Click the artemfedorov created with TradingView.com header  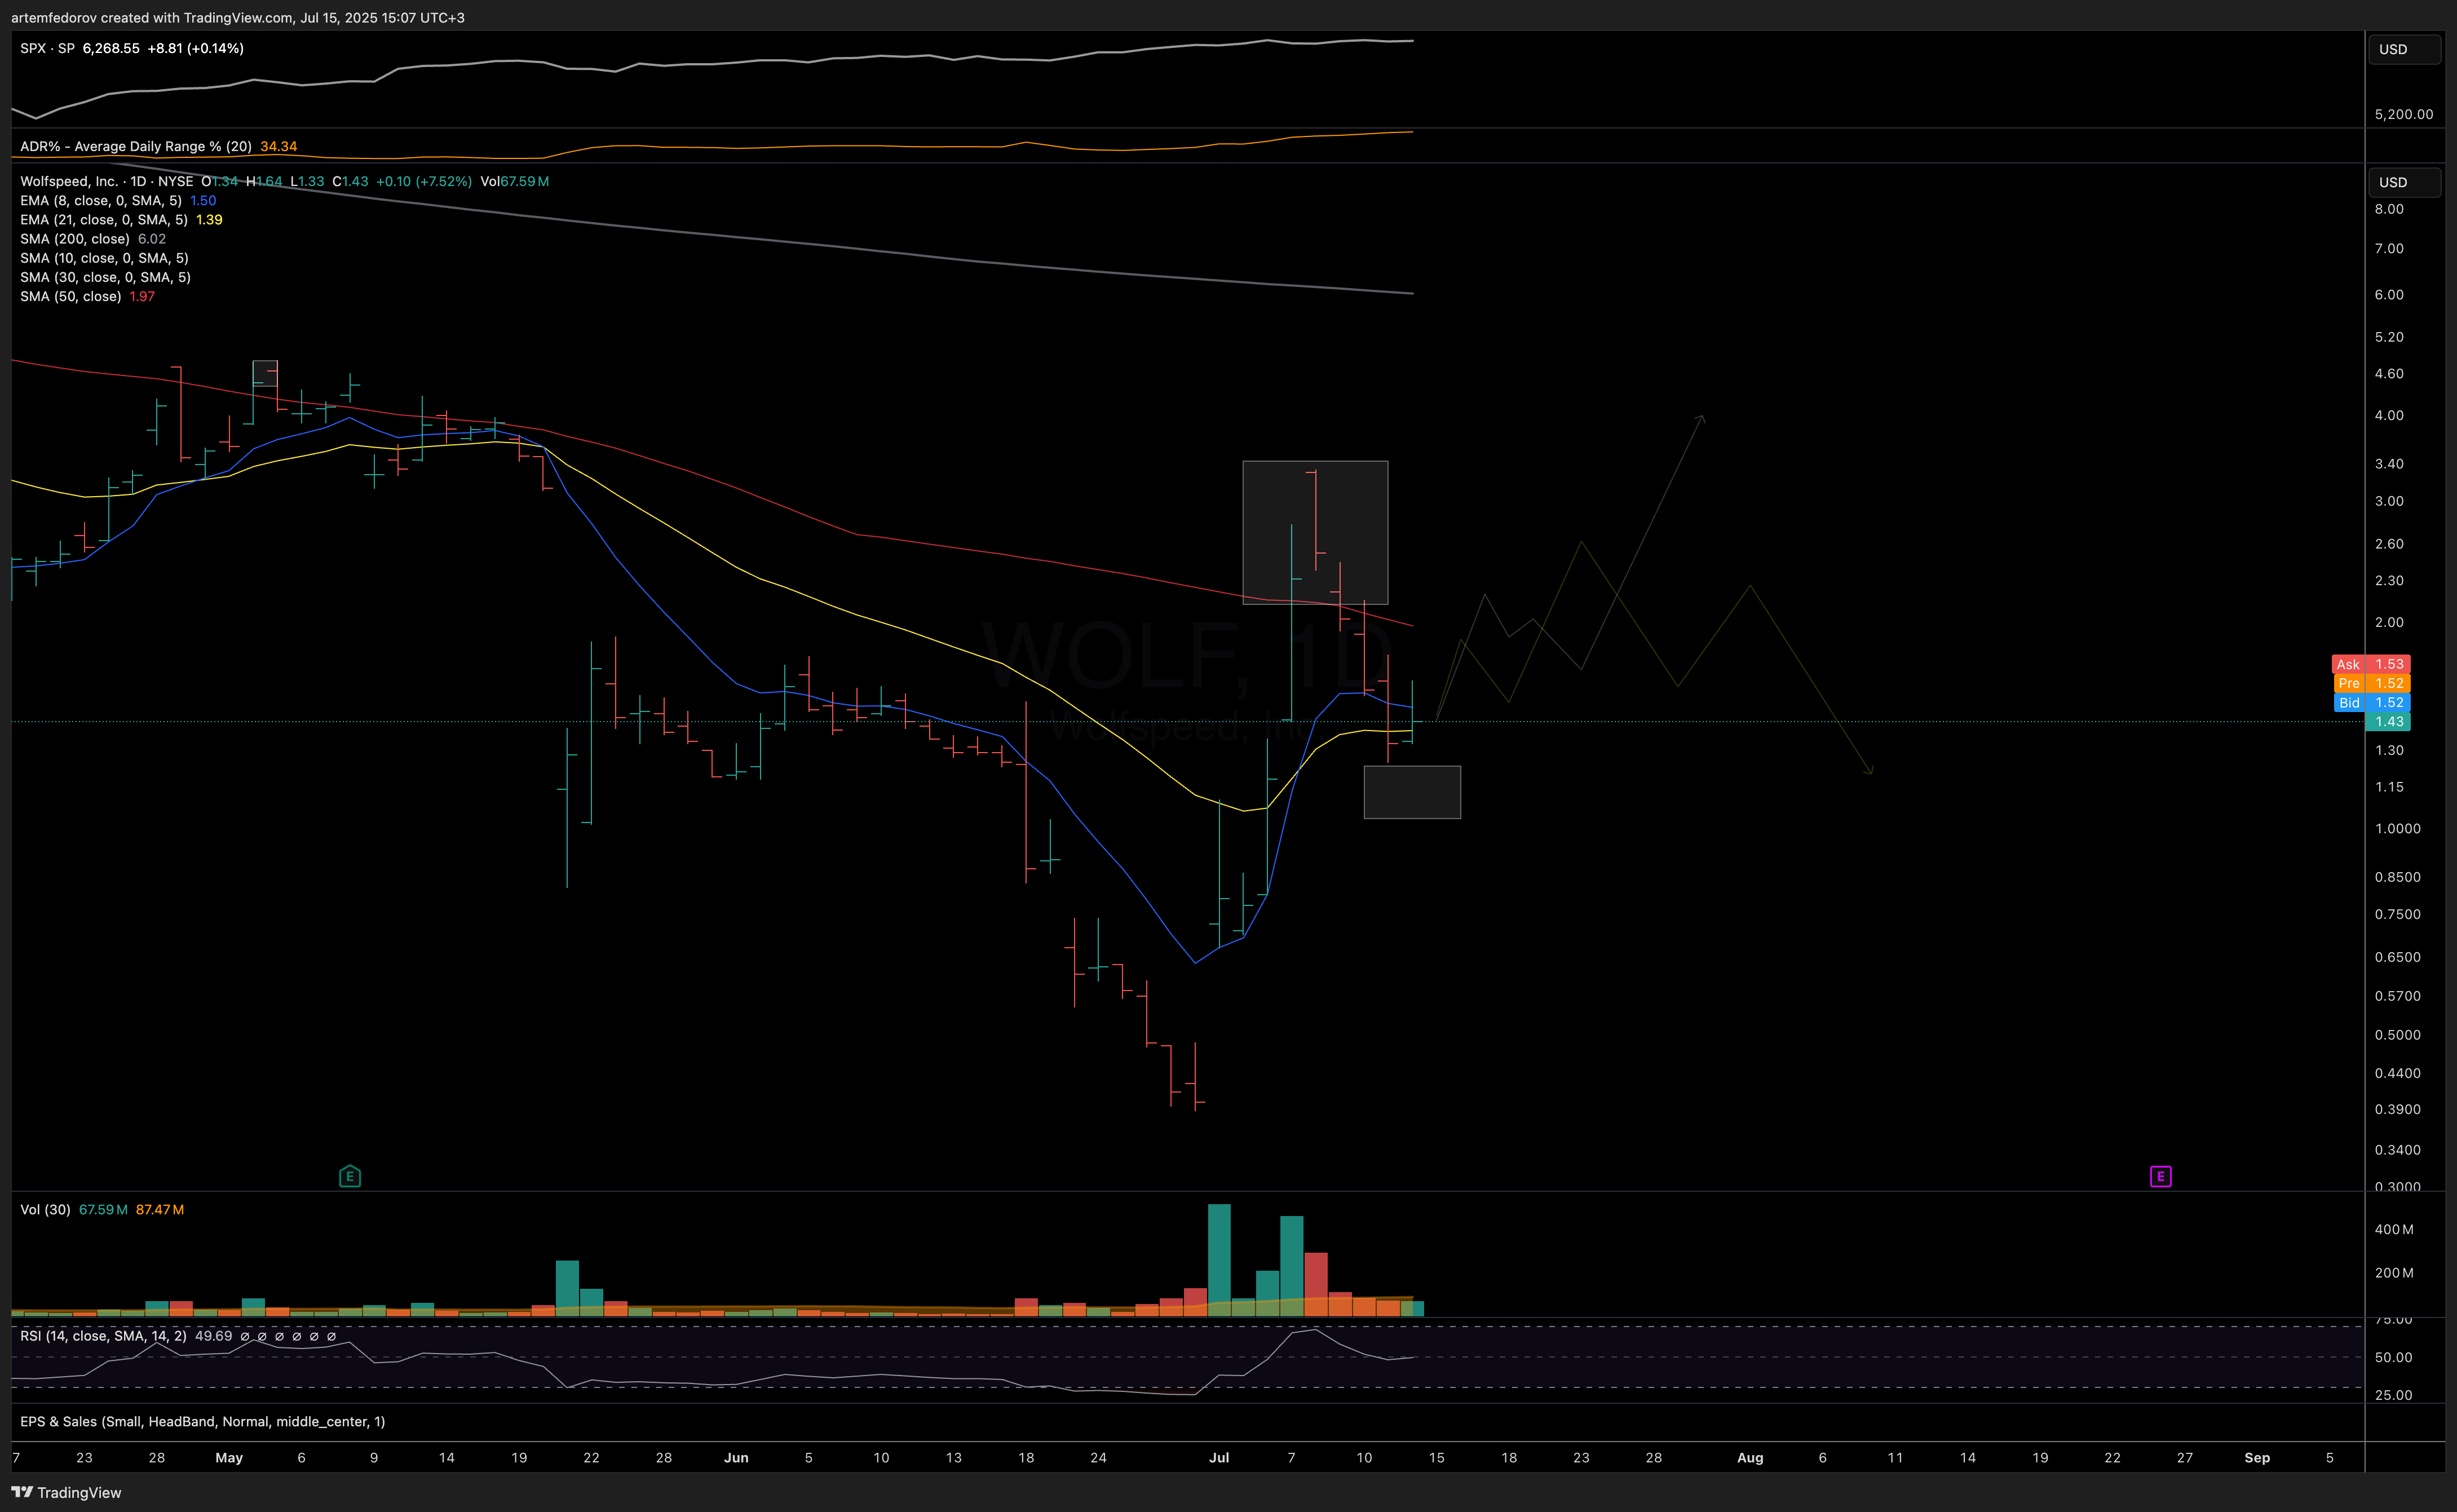[238, 17]
